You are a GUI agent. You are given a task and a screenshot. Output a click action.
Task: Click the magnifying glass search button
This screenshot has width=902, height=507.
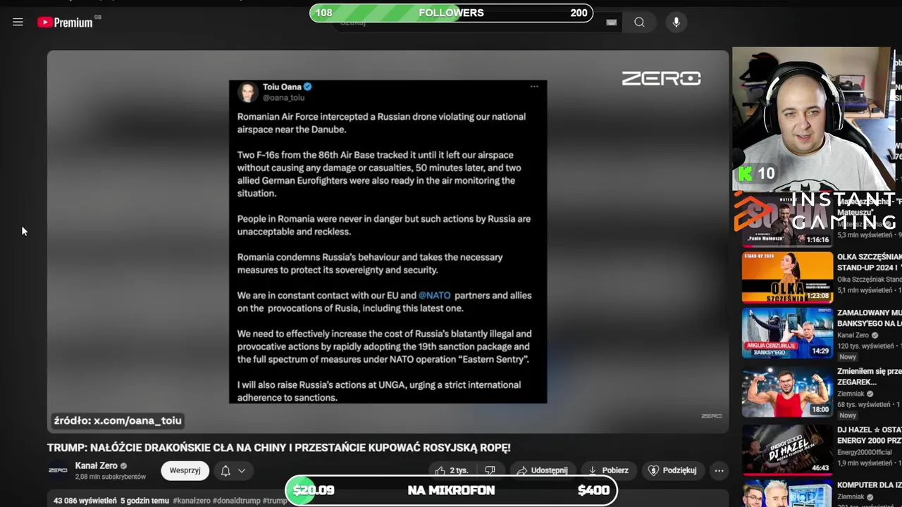[x=639, y=23]
